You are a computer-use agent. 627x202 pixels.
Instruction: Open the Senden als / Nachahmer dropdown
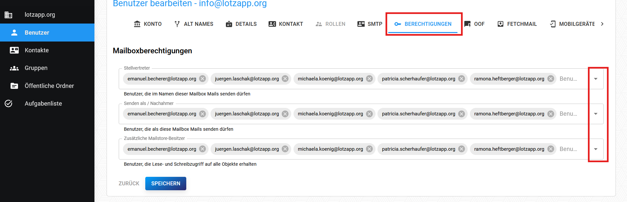click(596, 114)
